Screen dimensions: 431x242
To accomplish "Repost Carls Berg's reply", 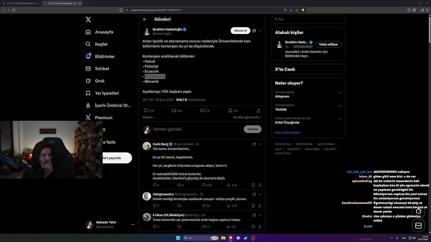I will tap(179, 185).
